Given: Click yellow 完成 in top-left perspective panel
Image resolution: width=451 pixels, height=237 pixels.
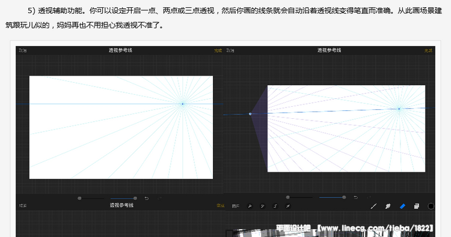Looking at the screenshot, I should pos(218,50).
